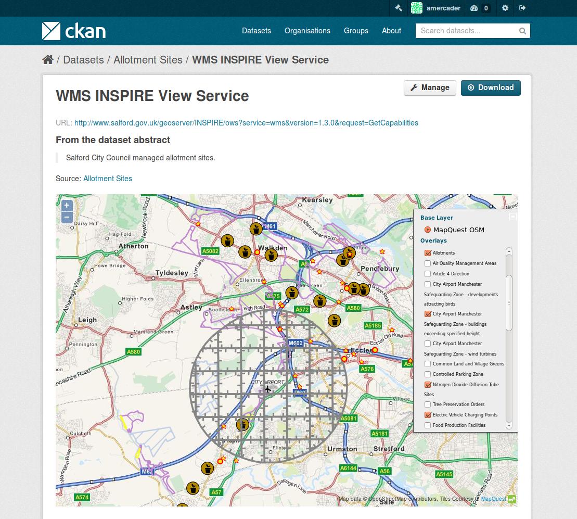Viewport: 577px width, 519px height.
Task: Enable Common Land and Village Greens overlay
Action: (x=428, y=364)
